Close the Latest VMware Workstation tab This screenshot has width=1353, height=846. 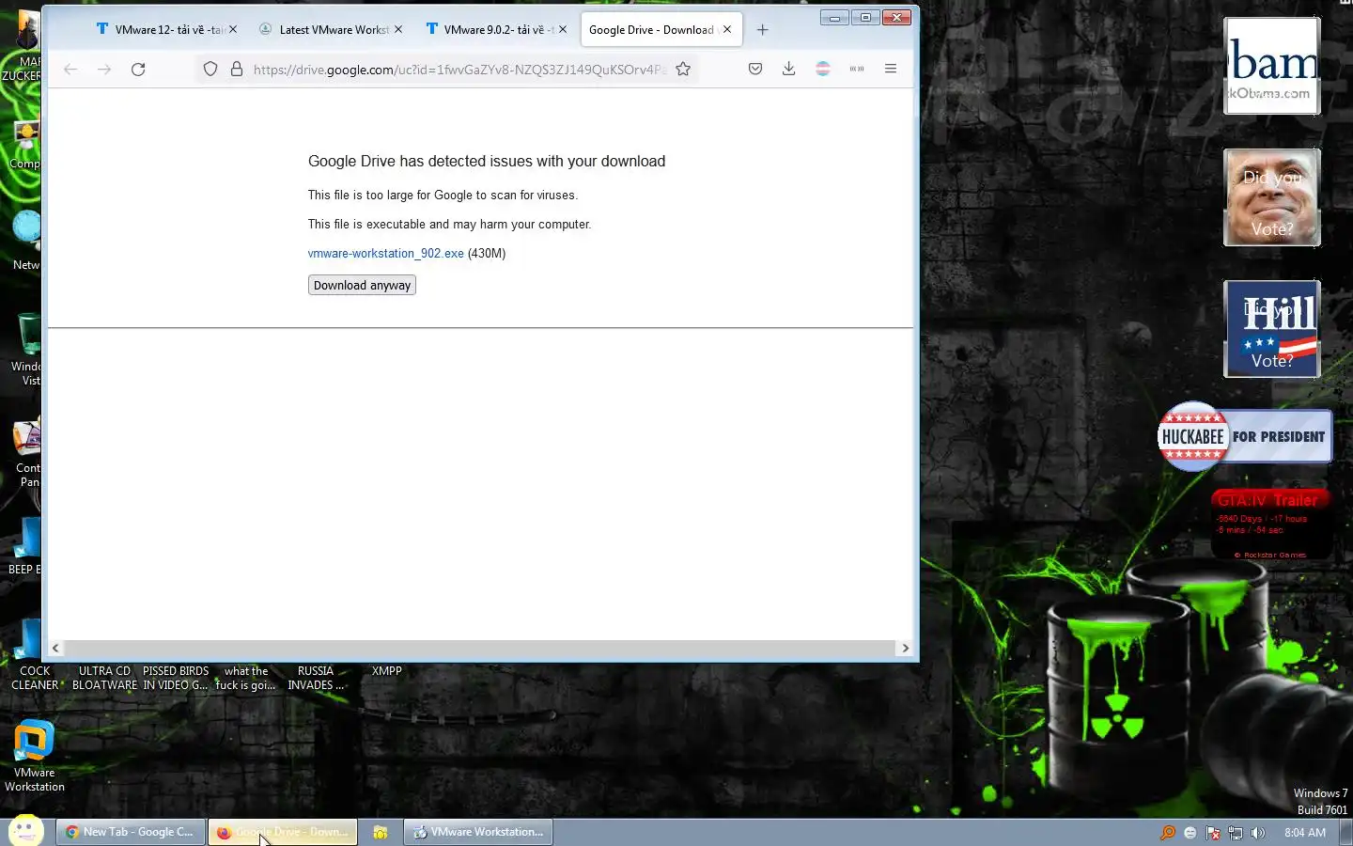pyautogui.click(x=398, y=29)
